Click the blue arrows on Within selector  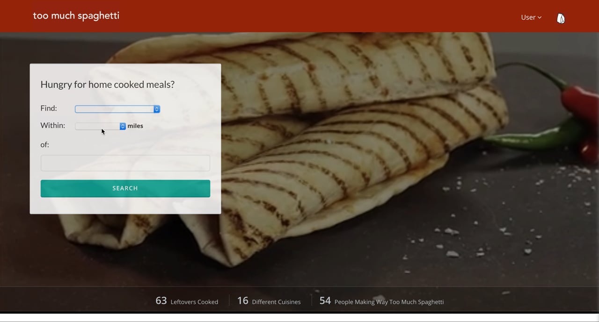point(123,126)
